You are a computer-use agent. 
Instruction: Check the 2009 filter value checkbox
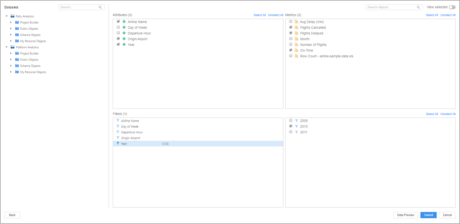pos(290,120)
